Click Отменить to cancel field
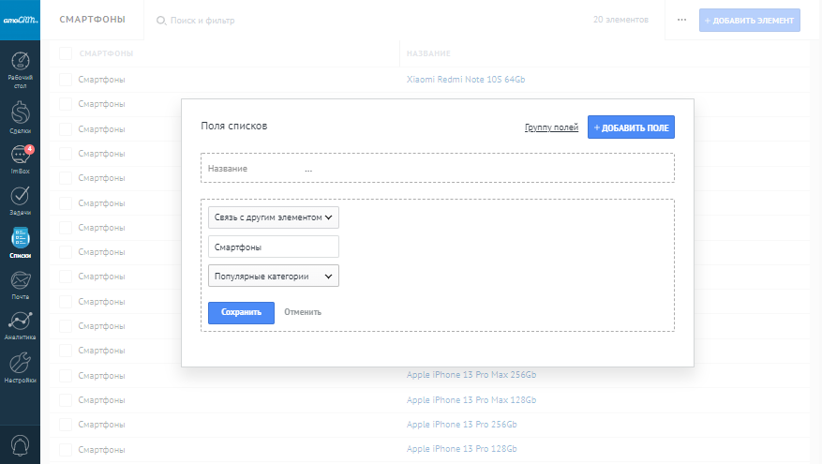 [x=303, y=312]
